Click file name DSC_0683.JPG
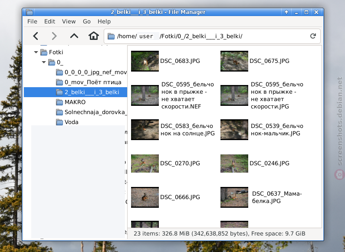345x252 pixels. [x=180, y=61]
